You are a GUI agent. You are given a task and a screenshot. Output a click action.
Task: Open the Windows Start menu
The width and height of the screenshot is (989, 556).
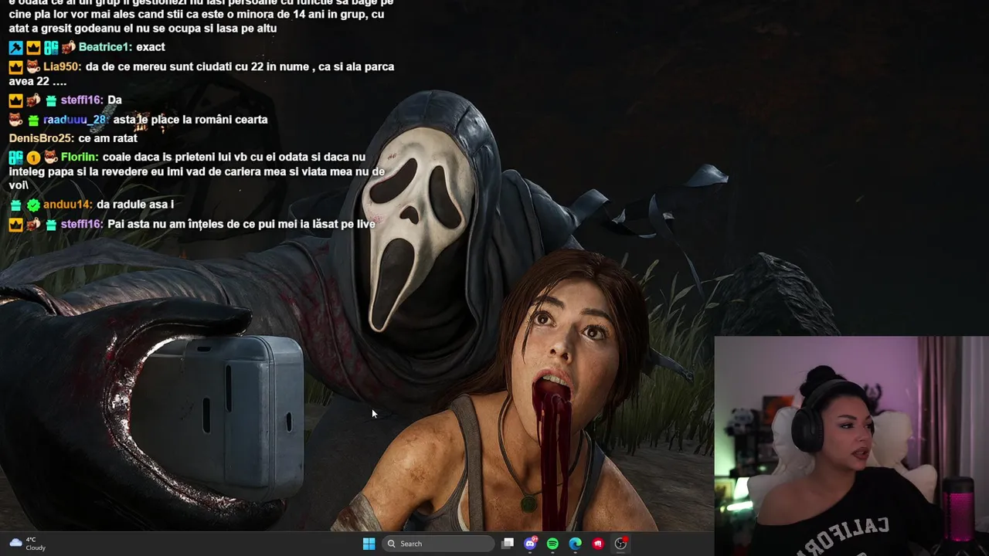[x=369, y=544]
